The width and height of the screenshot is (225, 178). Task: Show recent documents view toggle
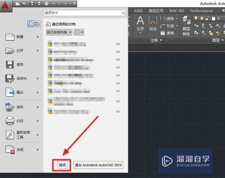coord(31,24)
